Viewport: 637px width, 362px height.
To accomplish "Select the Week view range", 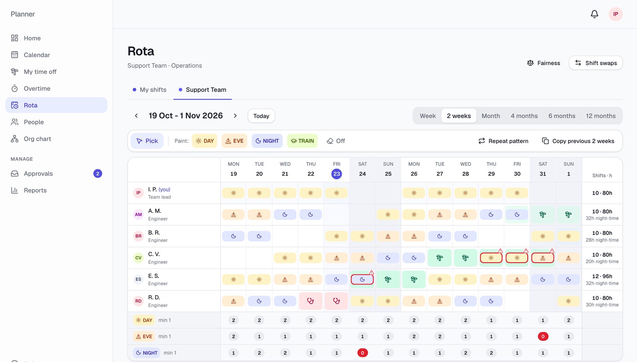I will click(x=427, y=116).
